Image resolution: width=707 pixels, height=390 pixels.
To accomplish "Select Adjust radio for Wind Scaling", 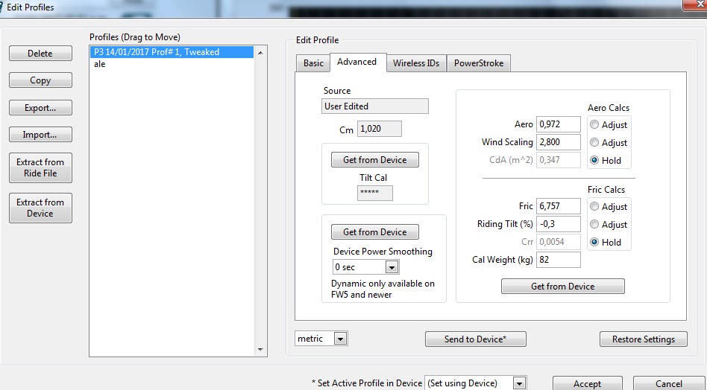I will tap(596, 142).
